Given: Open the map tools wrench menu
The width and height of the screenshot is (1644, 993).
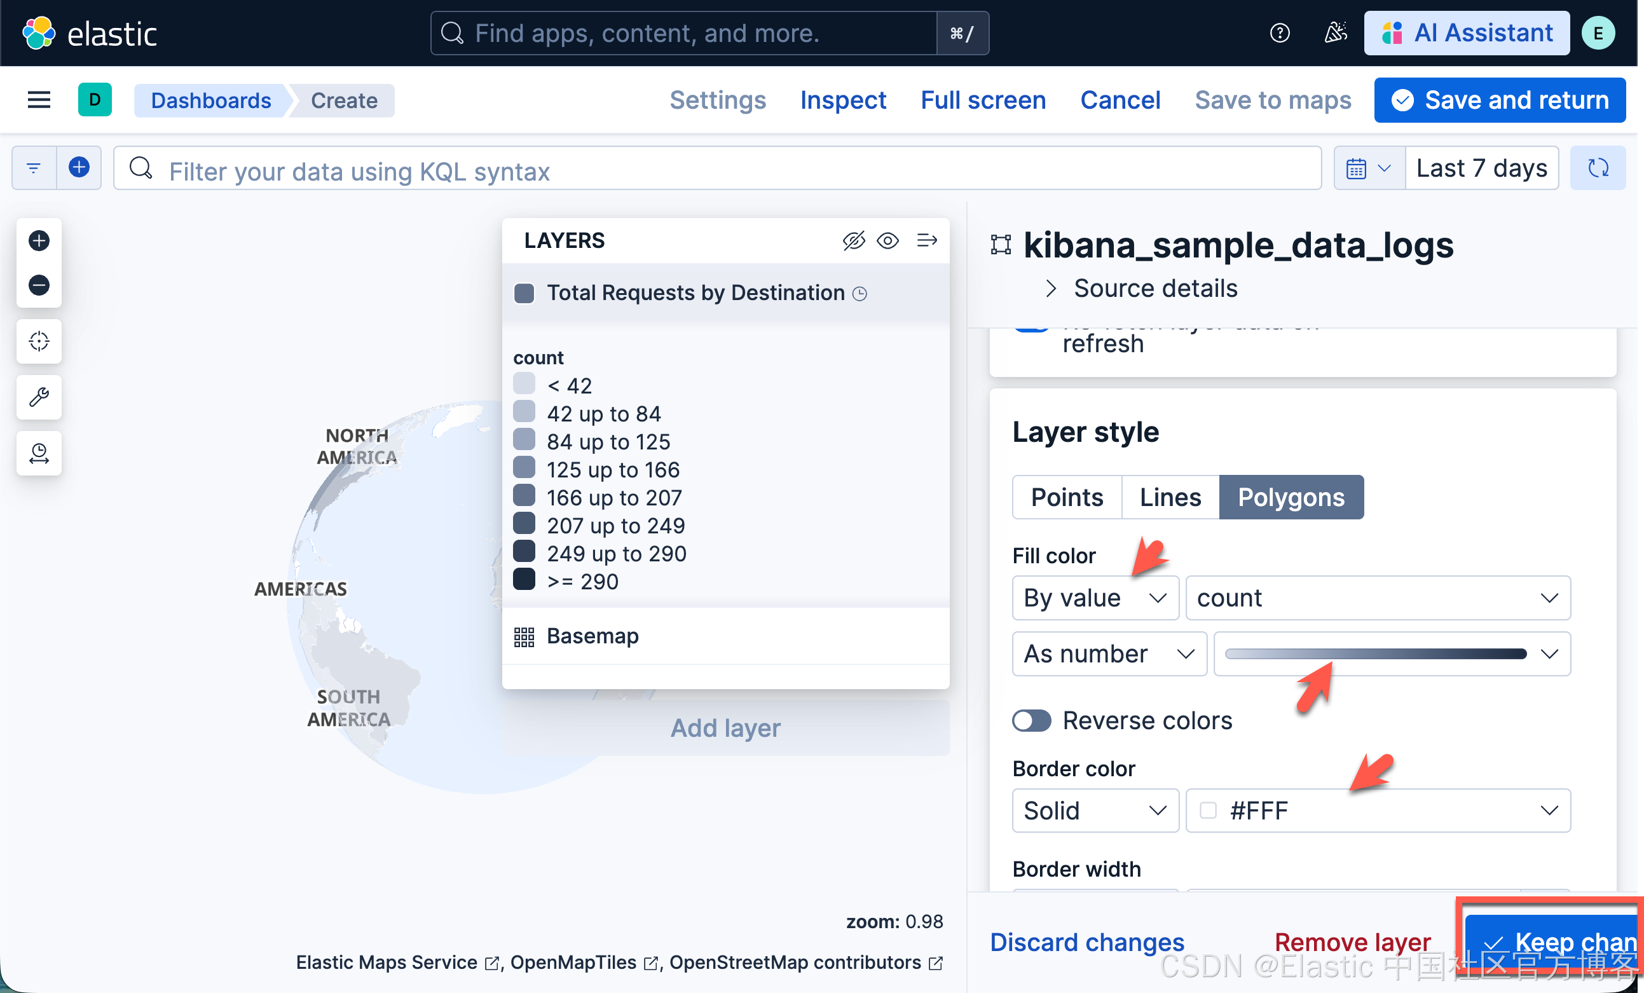Looking at the screenshot, I should (39, 397).
